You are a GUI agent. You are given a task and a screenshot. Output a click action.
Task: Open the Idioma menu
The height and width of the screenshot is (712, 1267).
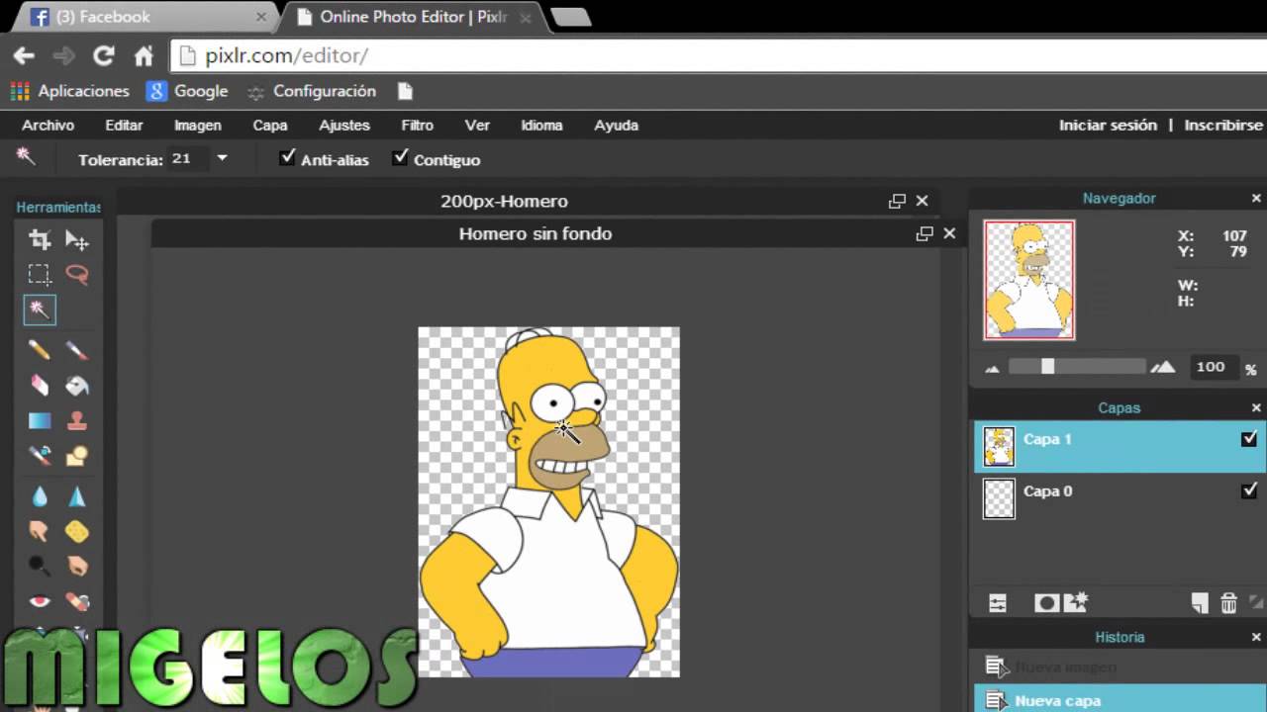[x=541, y=125]
